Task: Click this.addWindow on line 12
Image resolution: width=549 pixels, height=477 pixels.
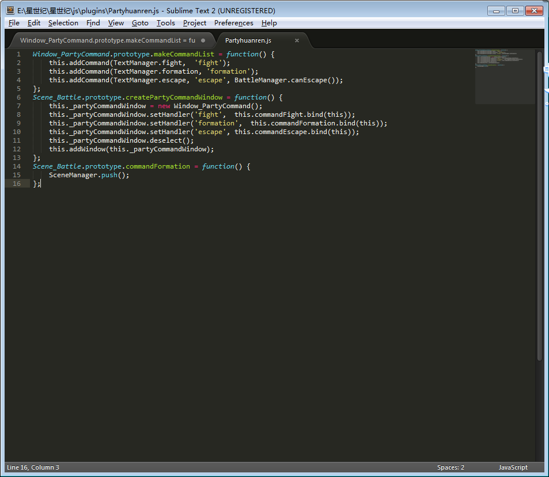Action: coord(77,149)
